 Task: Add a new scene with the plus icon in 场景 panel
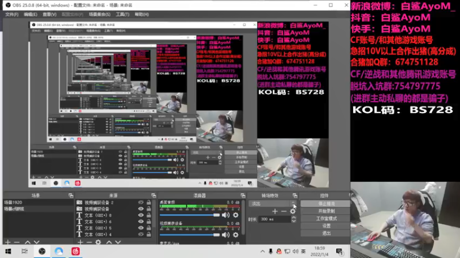coord(8,242)
